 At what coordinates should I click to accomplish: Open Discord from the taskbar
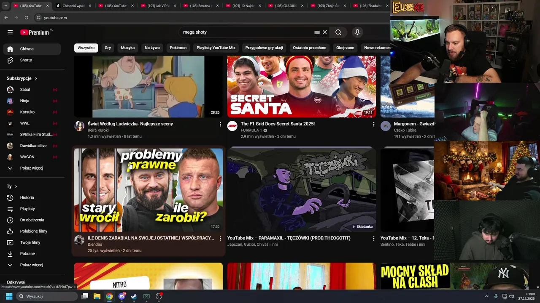122,296
